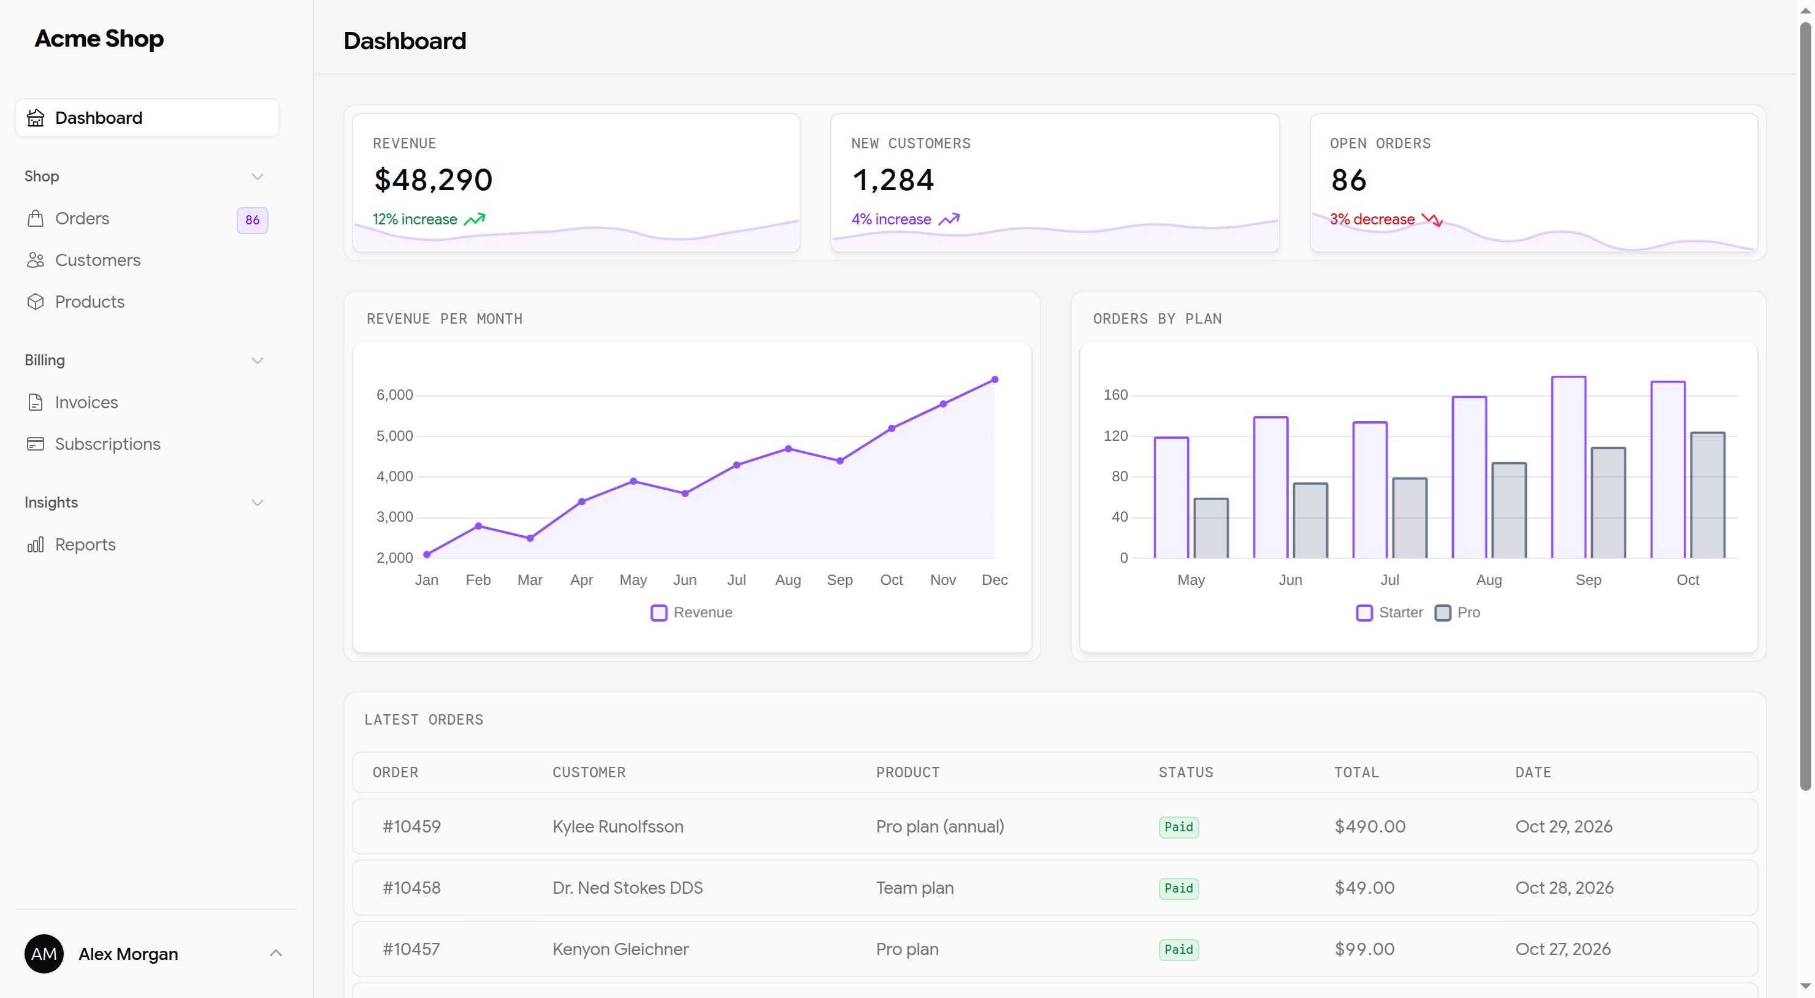The height and width of the screenshot is (998, 1815).
Task: Collapse the Insights section chevron
Action: click(257, 502)
